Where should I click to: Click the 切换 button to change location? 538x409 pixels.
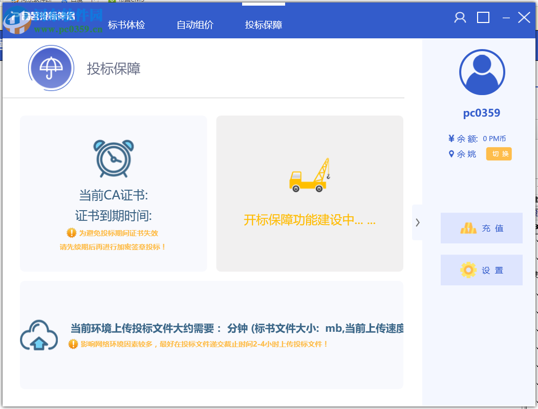tap(498, 153)
